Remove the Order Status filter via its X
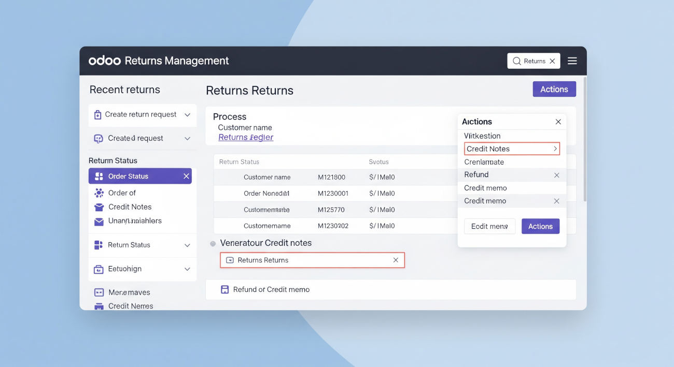 click(185, 176)
